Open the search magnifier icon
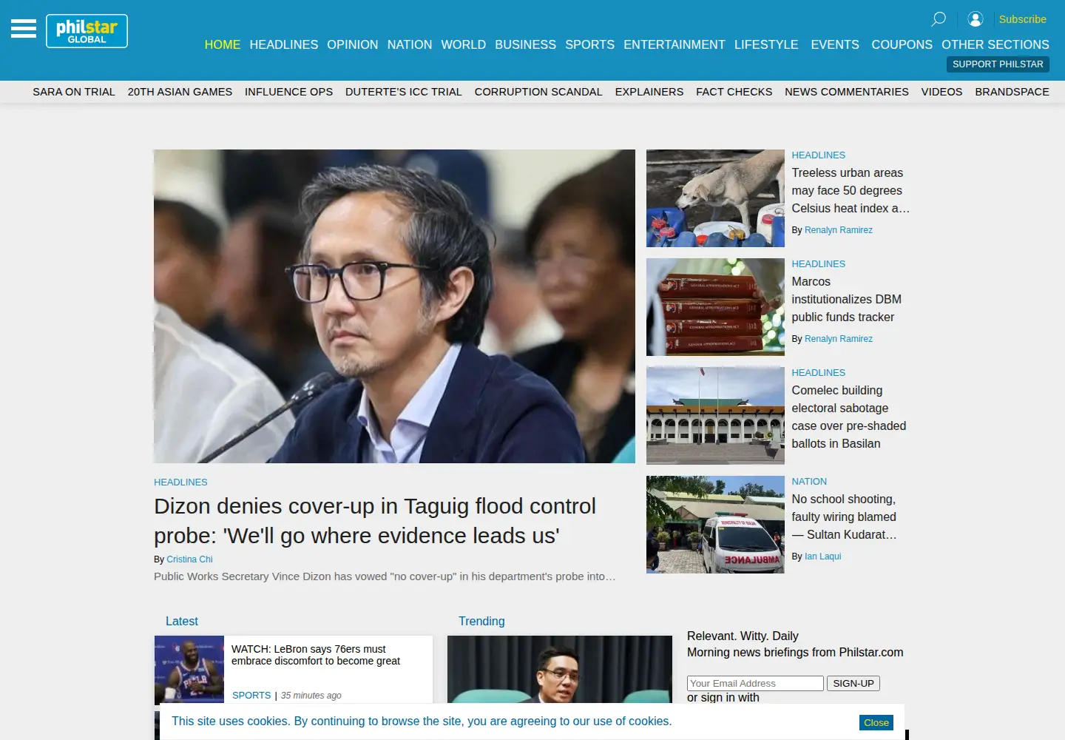 939,19
